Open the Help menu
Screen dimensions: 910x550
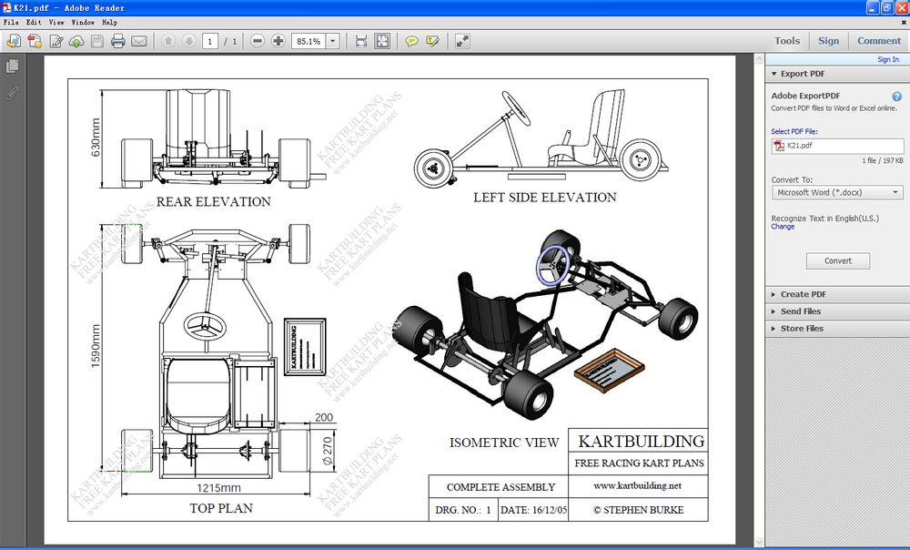(x=110, y=22)
